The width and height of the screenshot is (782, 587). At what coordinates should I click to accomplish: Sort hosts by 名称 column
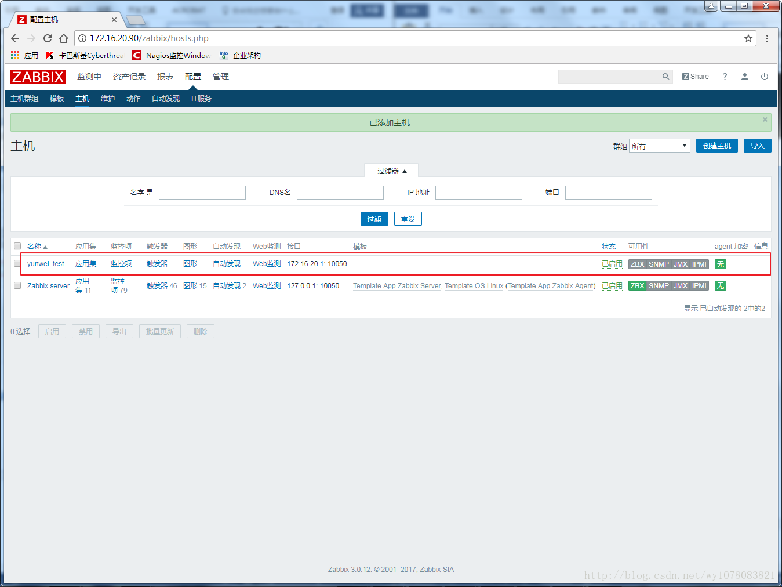point(37,247)
